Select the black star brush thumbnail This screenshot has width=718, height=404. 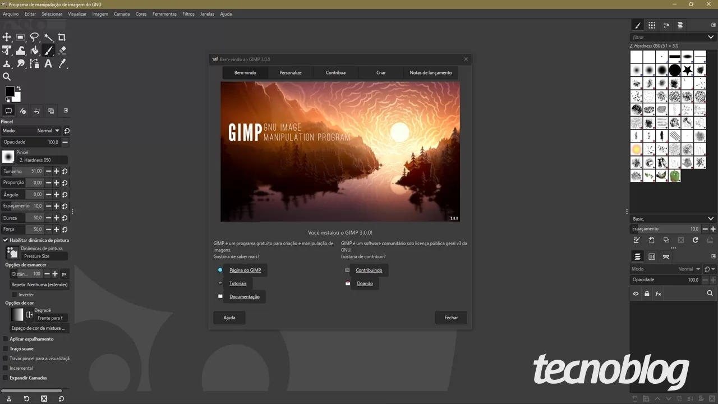point(687,70)
